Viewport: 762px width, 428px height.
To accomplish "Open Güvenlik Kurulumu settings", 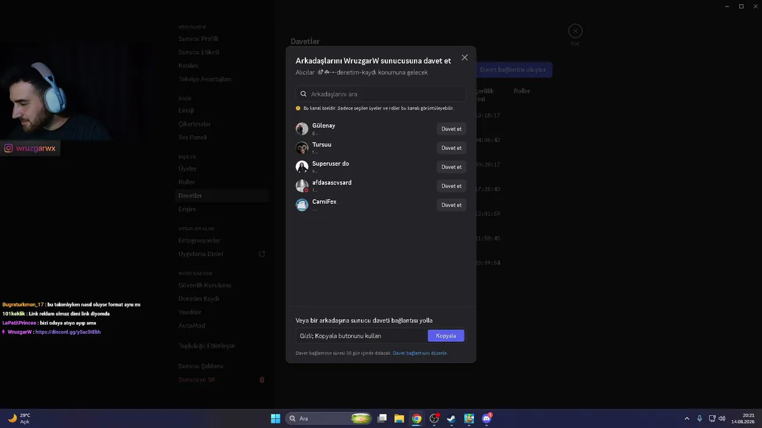I will coord(205,285).
